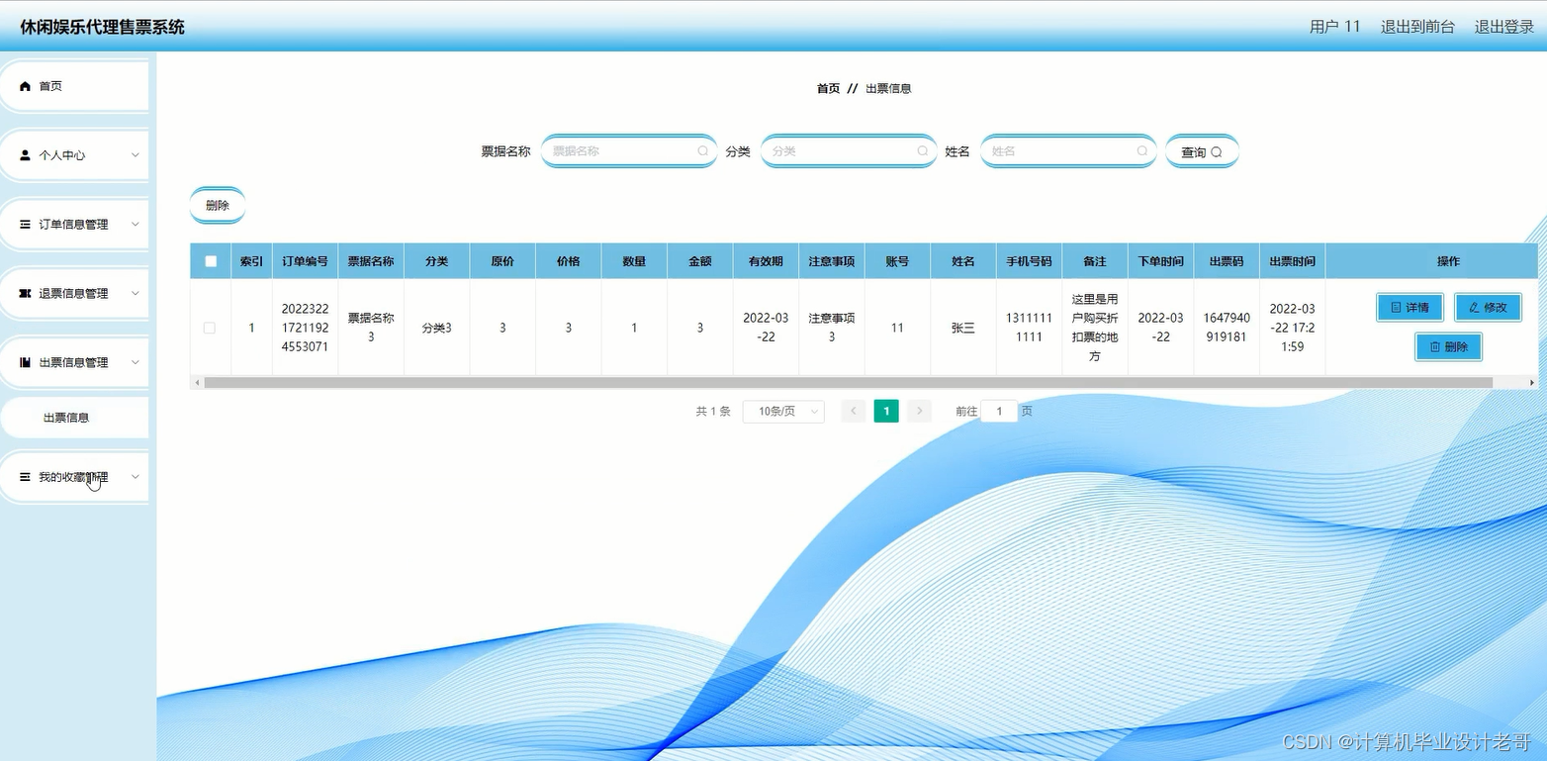Open 首页 in the sidebar
This screenshot has width=1547, height=761.
[x=74, y=87]
